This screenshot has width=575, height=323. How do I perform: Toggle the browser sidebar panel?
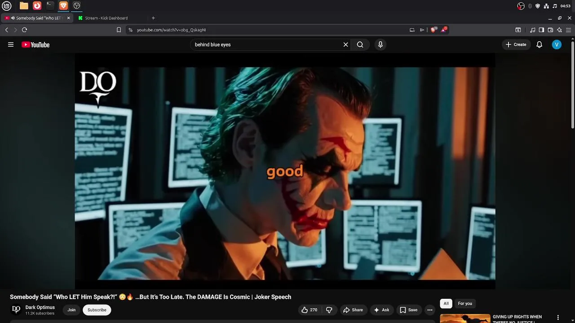click(x=541, y=30)
